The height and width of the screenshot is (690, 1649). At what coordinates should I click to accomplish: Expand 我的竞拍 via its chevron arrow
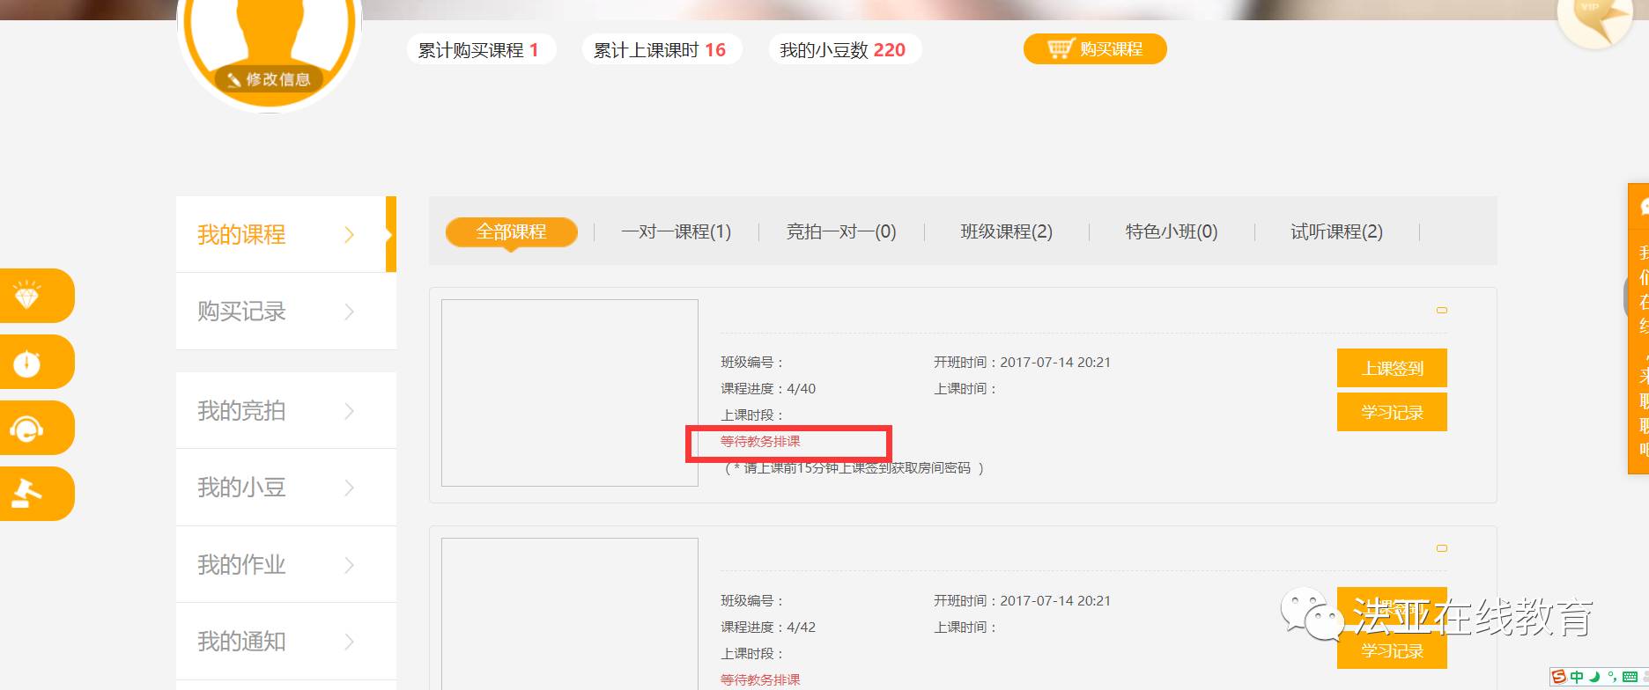(349, 411)
